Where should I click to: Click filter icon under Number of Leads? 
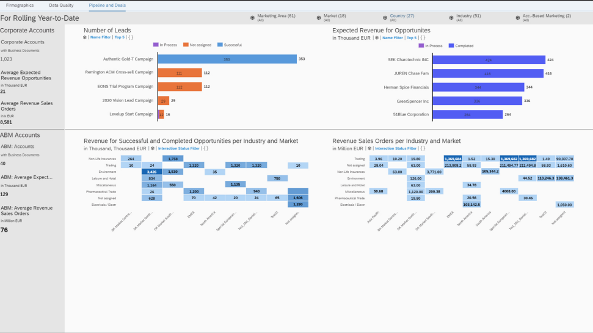point(85,37)
